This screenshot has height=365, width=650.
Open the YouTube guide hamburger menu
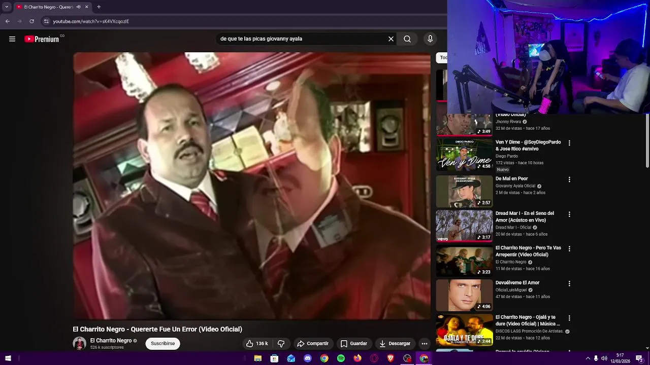12,39
